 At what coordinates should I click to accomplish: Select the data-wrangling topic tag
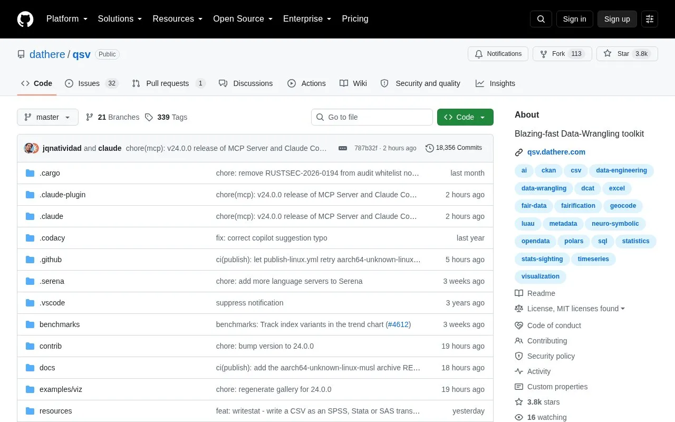544,188
